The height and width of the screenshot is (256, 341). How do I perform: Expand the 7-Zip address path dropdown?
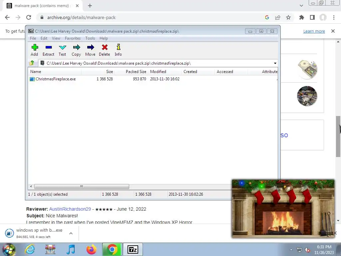[275, 63]
